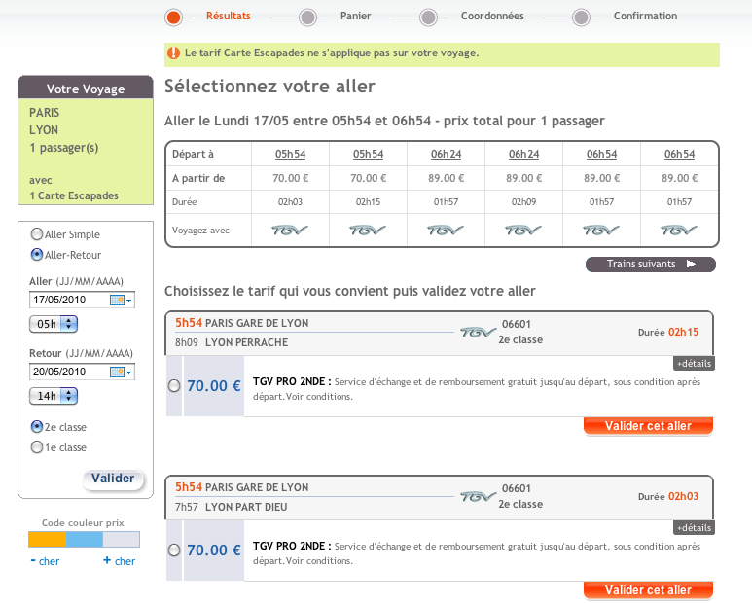
Task: Click the TGV logo in the Lyon Part Dieu offer
Action: pyautogui.click(x=478, y=497)
